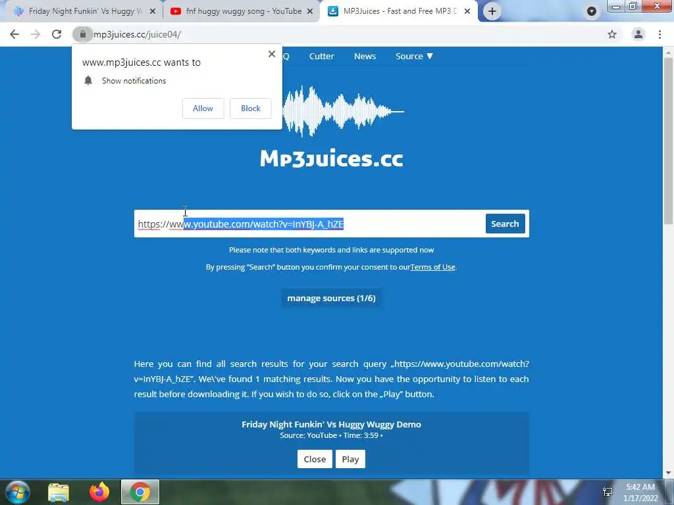
Task: Switch to the fnf huggy wuggy song YouTube tab
Action: pyautogui.click(x=241, y=12)
